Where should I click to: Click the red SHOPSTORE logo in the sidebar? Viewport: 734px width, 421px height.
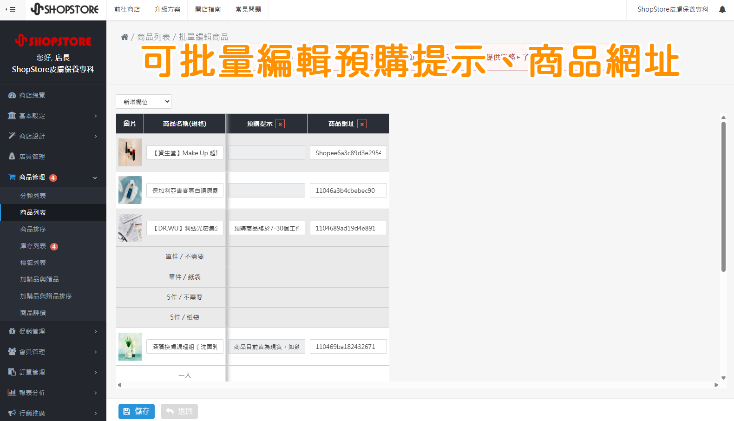(x=53, y=41)
